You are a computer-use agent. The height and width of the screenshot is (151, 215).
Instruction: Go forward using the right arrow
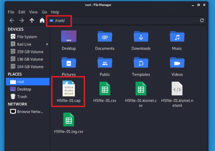click(22, 21)
